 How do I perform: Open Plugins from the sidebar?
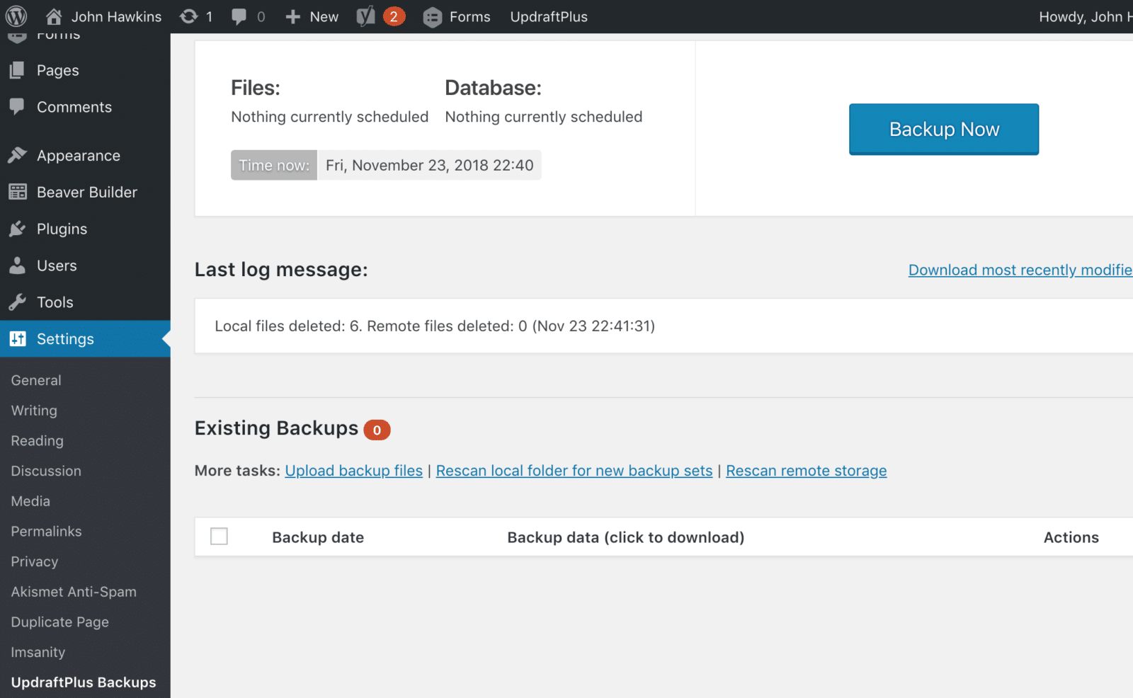click(62, 229)
